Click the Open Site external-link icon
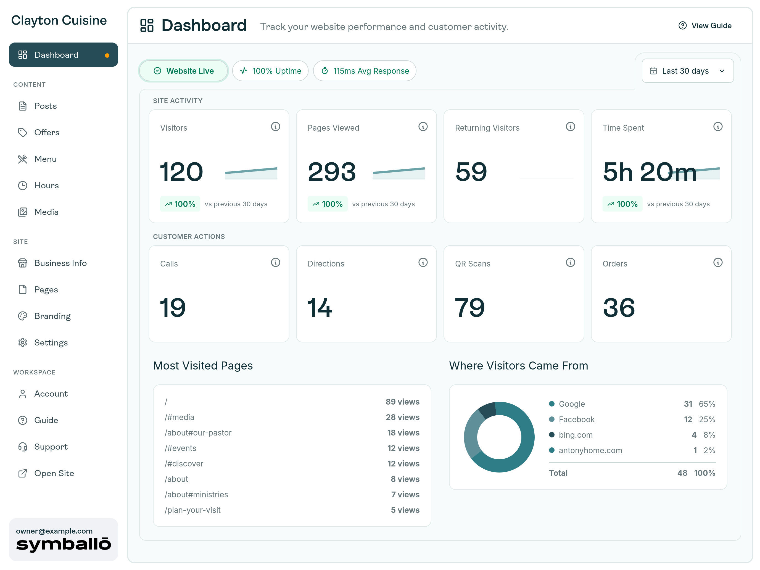This screenshot has width=760, height=570. click(23, 473)
